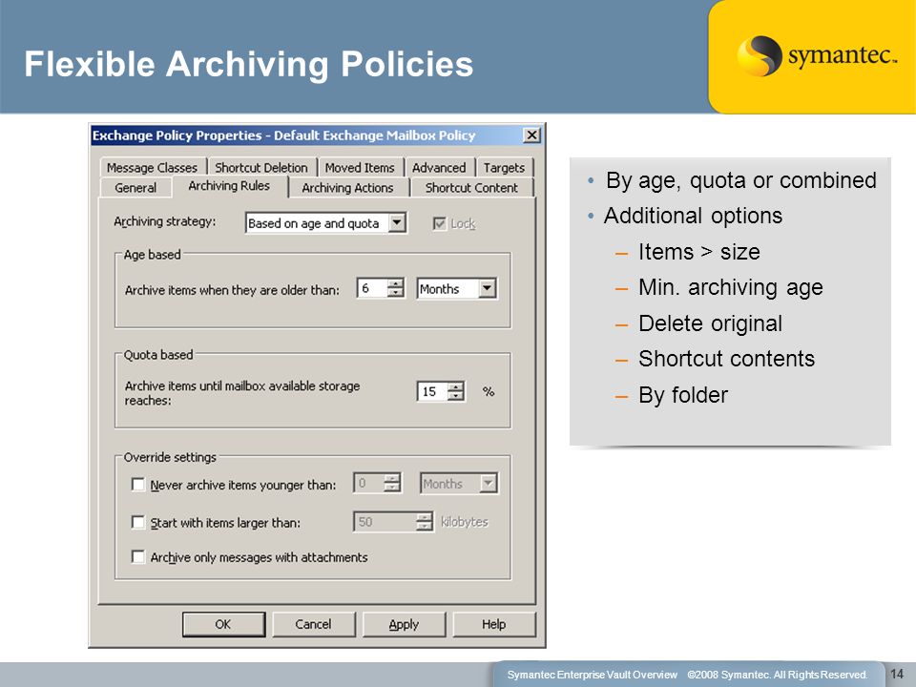Click the 'Override settings' group label

[170, 457]
